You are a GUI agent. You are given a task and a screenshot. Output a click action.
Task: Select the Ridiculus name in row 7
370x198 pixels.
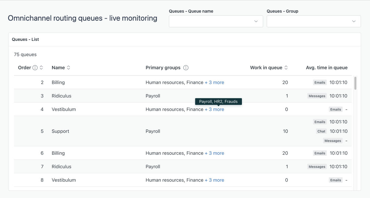[x=61, y=167]
